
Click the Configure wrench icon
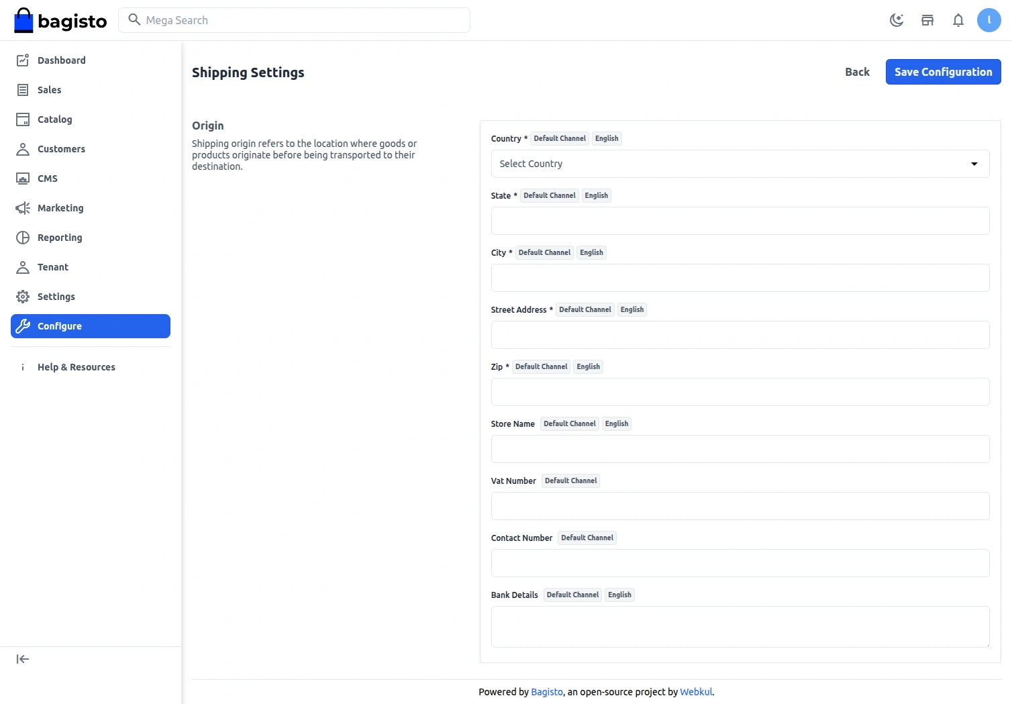tap(23, 326)
